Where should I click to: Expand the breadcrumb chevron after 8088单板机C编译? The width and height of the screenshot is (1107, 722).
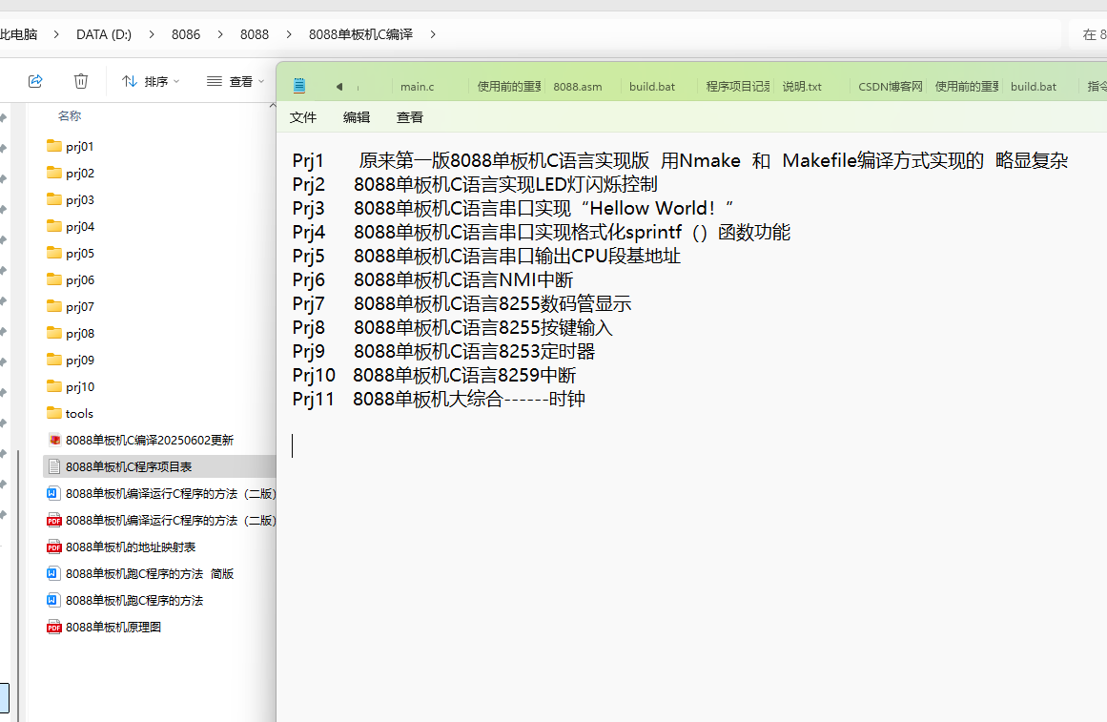point(432,33)
